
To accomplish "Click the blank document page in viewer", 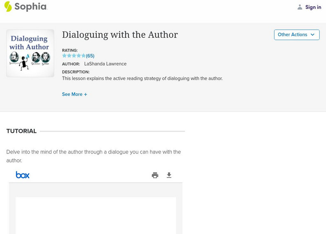I will click(x=96, y=215).
